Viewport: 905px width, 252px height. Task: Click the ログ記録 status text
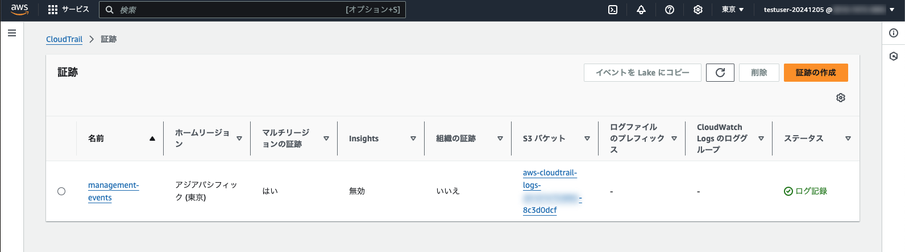click(811, 191)
